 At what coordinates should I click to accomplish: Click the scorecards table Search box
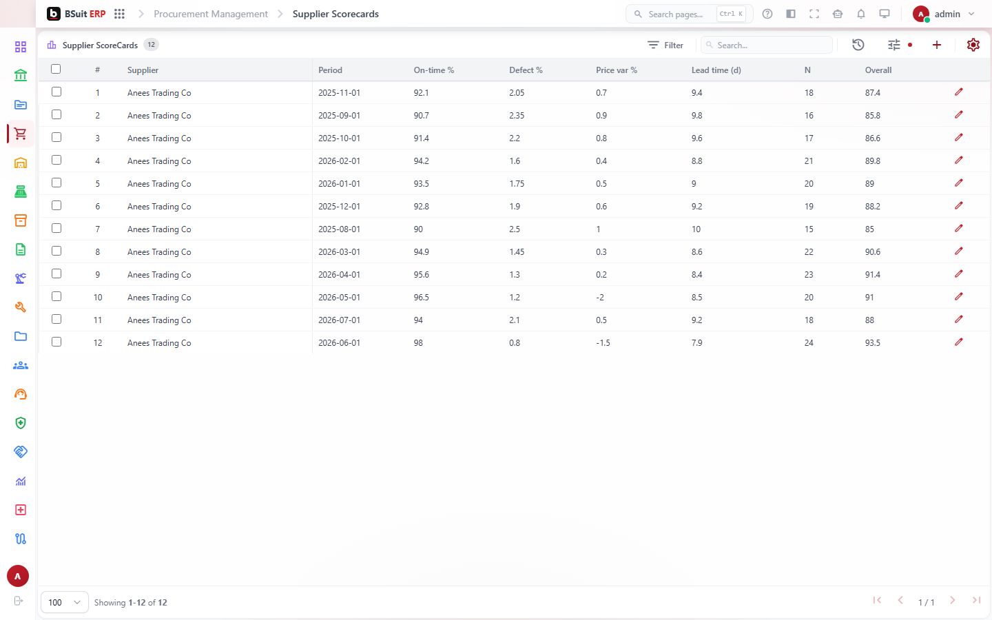[767, 45]
